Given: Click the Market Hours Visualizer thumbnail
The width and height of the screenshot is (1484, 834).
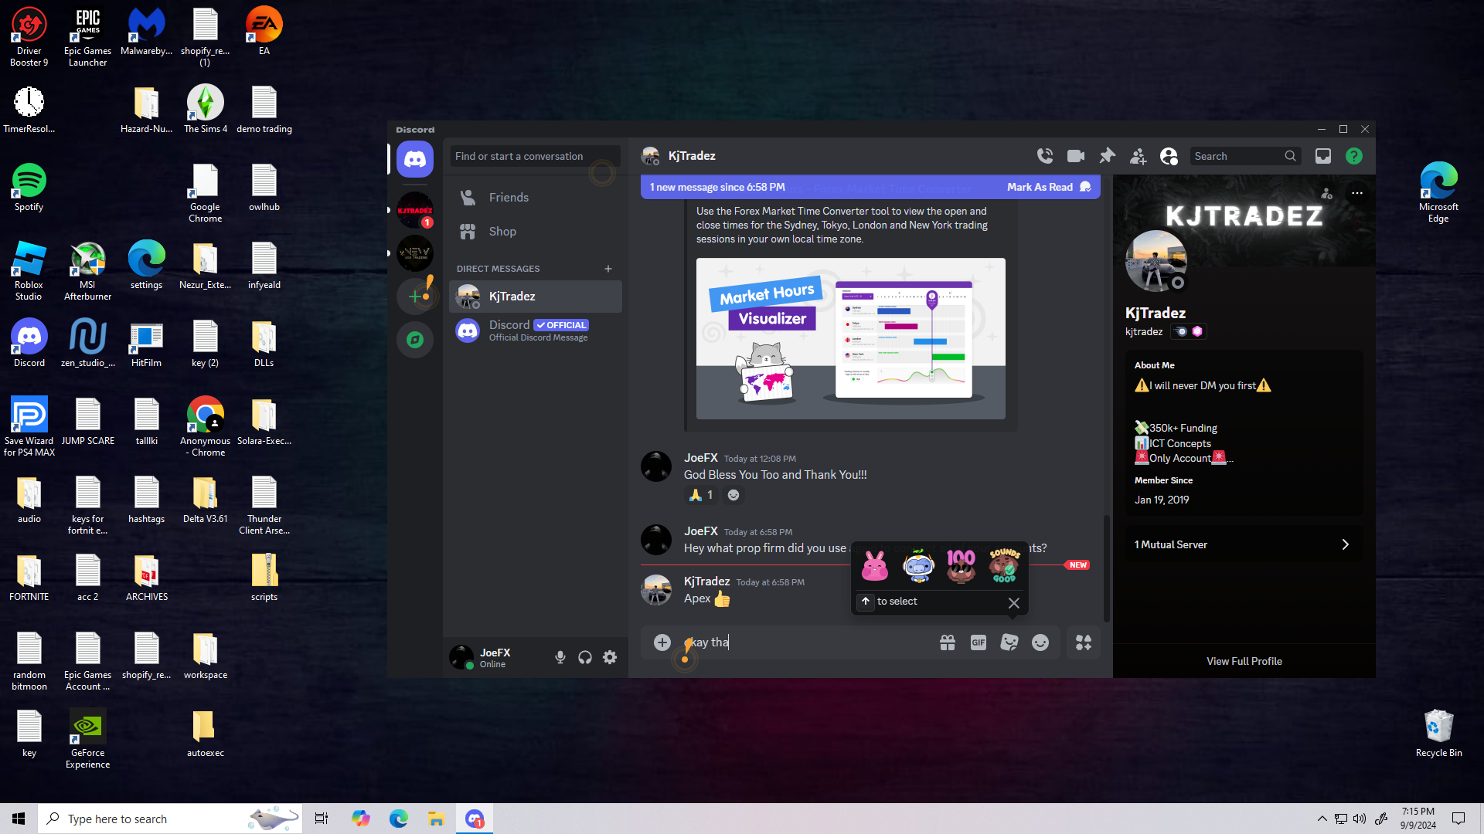Looking at the screenshot, I should (850, 338).
